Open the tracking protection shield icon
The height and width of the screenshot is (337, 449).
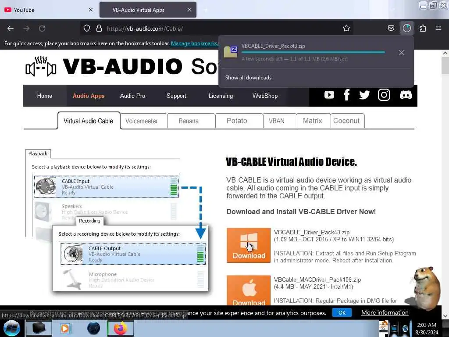tap(87, 29)
